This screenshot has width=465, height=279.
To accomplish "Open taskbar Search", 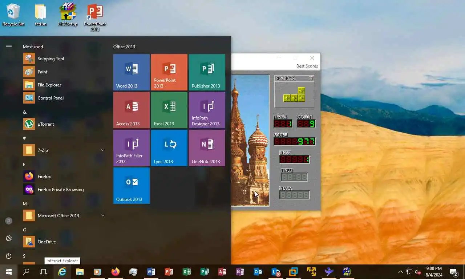I will 26,272.
